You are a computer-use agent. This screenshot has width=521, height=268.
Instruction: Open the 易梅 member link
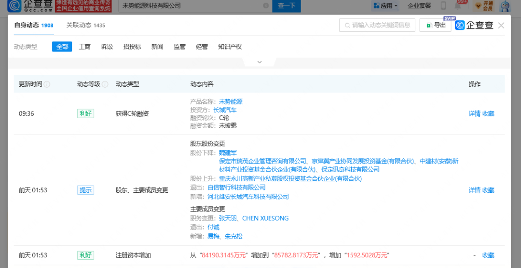click(x=213, y=237)
